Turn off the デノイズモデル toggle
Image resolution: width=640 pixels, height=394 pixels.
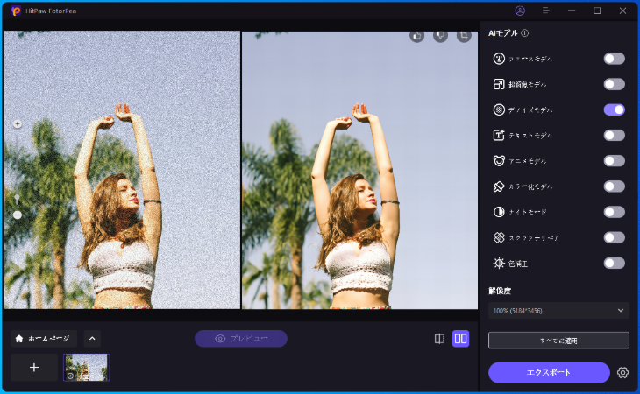[614, 109]
